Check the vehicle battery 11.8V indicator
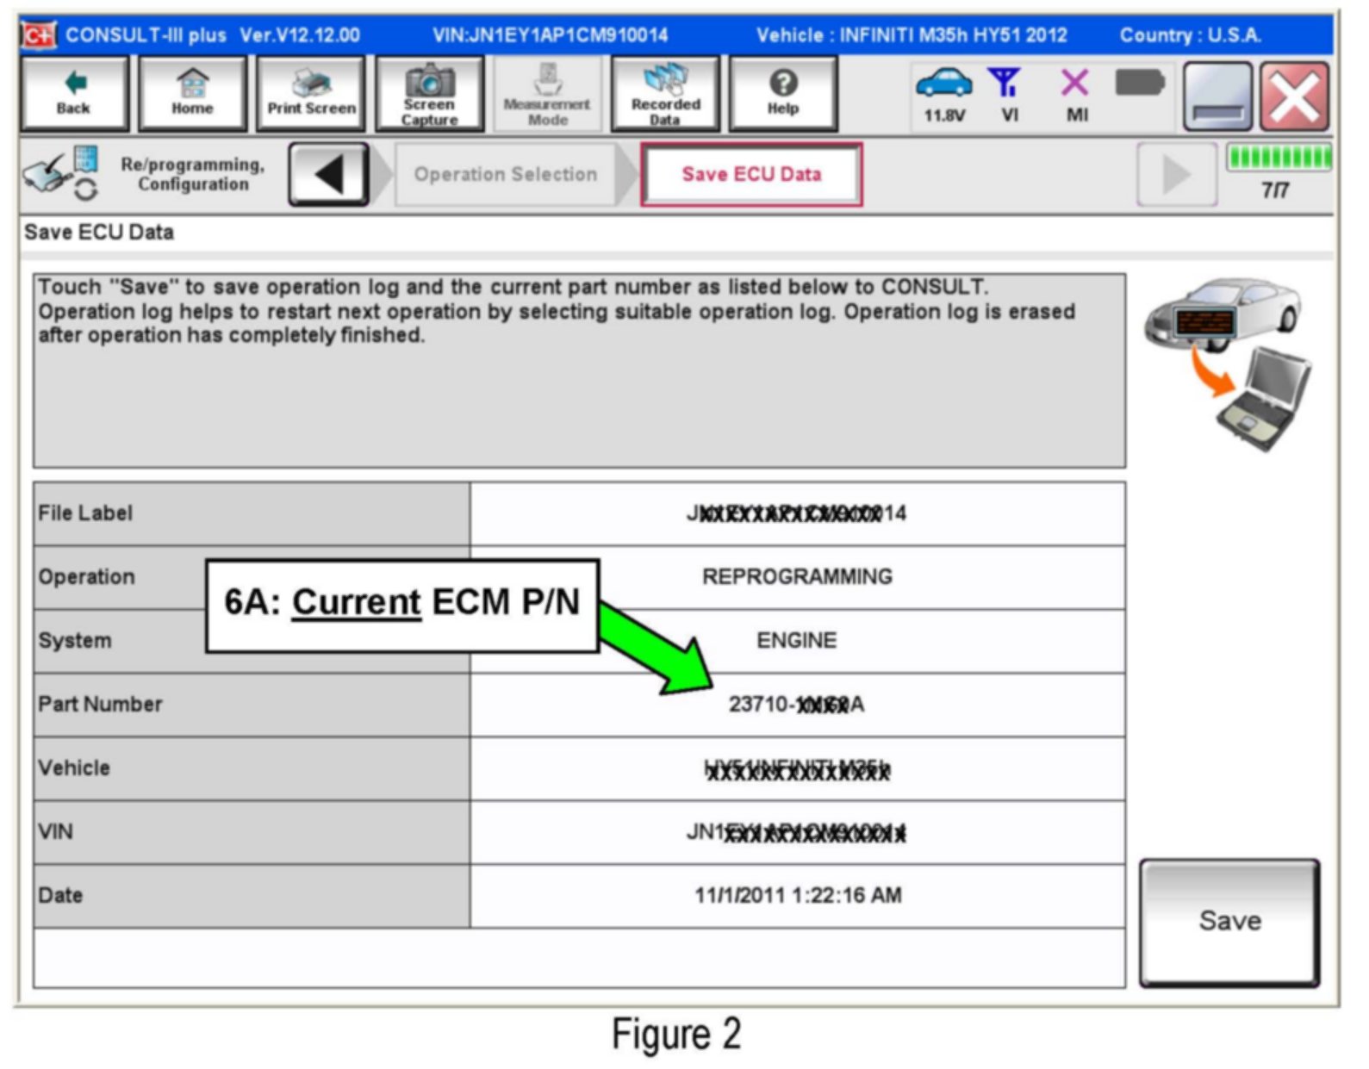 click(944, 93)
